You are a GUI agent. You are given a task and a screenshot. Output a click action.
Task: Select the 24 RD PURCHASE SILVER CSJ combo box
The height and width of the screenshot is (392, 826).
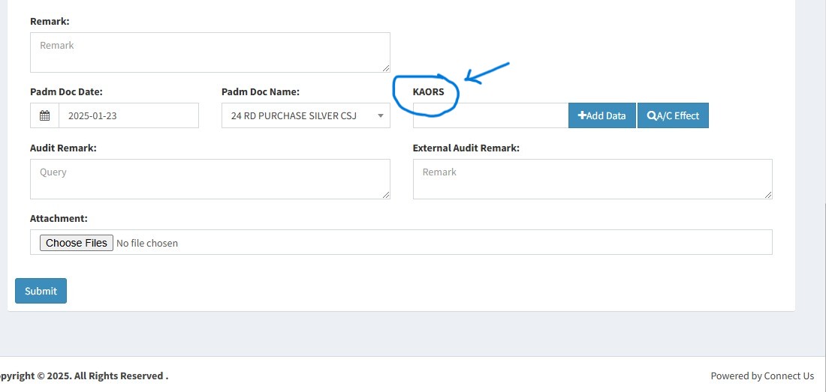click(306, 115)
